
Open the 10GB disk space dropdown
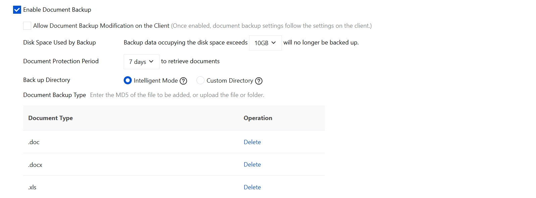click(x=265, y=43)
